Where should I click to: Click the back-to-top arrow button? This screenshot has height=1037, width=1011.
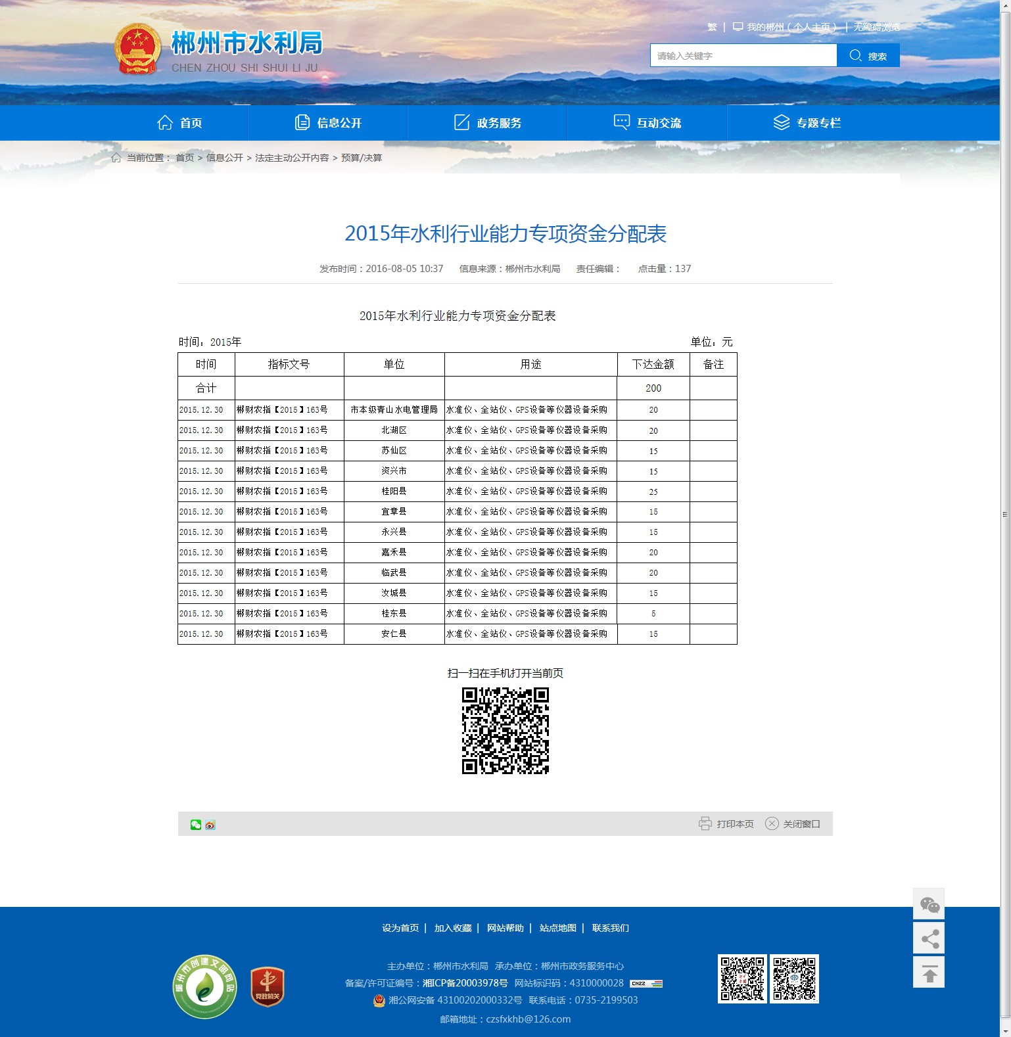(929, 973)
